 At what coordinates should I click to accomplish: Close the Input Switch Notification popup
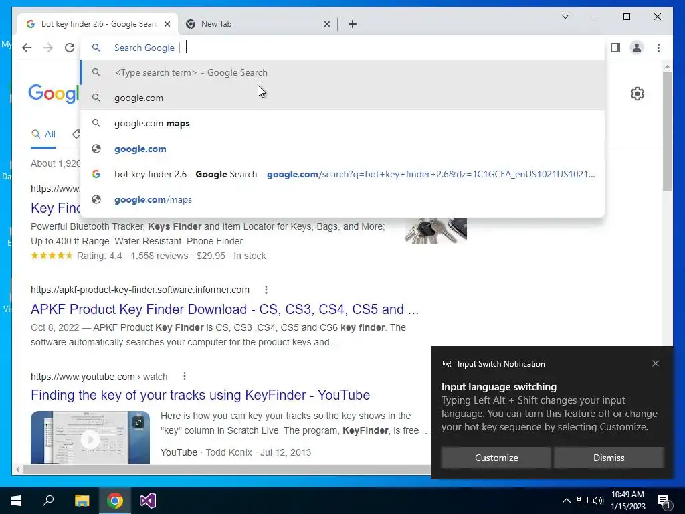click(x=656, y=363)
